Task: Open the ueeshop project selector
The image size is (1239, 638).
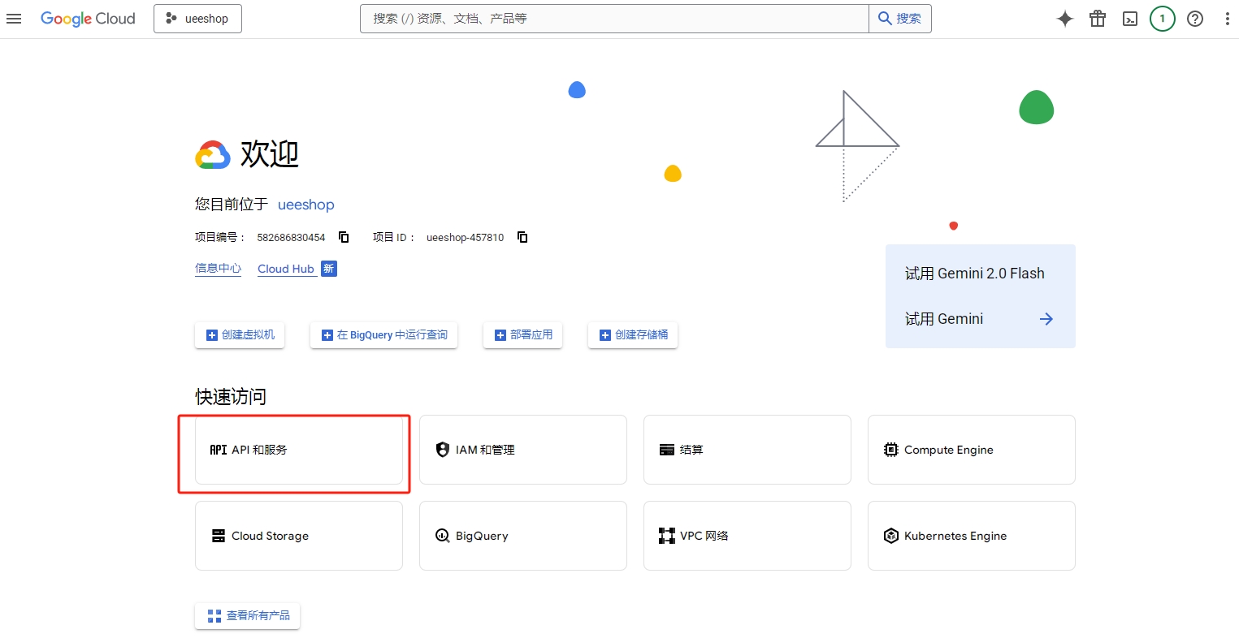Action: pos(197,19)
